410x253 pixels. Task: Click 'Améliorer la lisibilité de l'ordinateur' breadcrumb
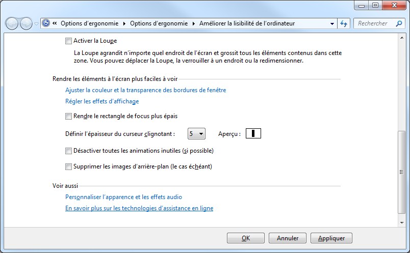pyautogui.click(x=247, y=23)
